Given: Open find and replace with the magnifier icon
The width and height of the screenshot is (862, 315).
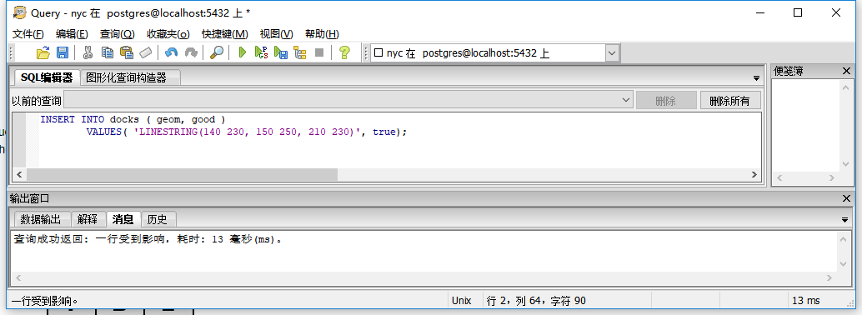Looking at the screenshot, I should tap(217, 52).
